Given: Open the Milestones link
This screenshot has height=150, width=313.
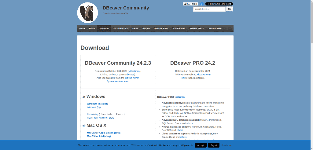Looking at the screenshot, I should pyautogui.click(x=134, y=71).
